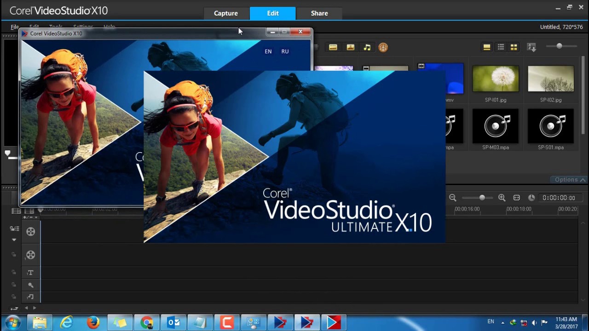Click the Music track button
Viewport: 589px width, 331px height.
pos(30,297)
